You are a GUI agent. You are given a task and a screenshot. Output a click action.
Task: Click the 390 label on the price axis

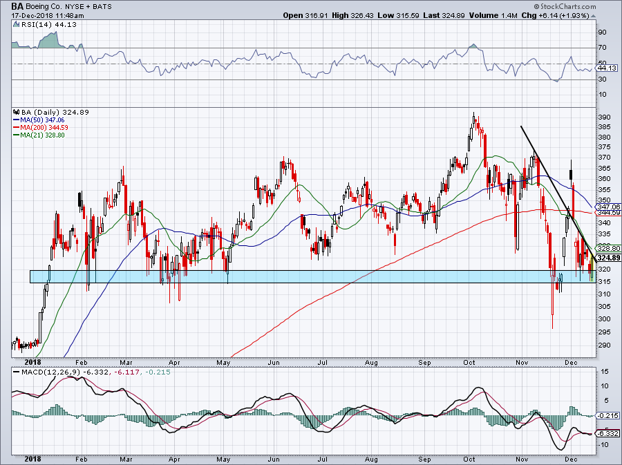[604, 117]
